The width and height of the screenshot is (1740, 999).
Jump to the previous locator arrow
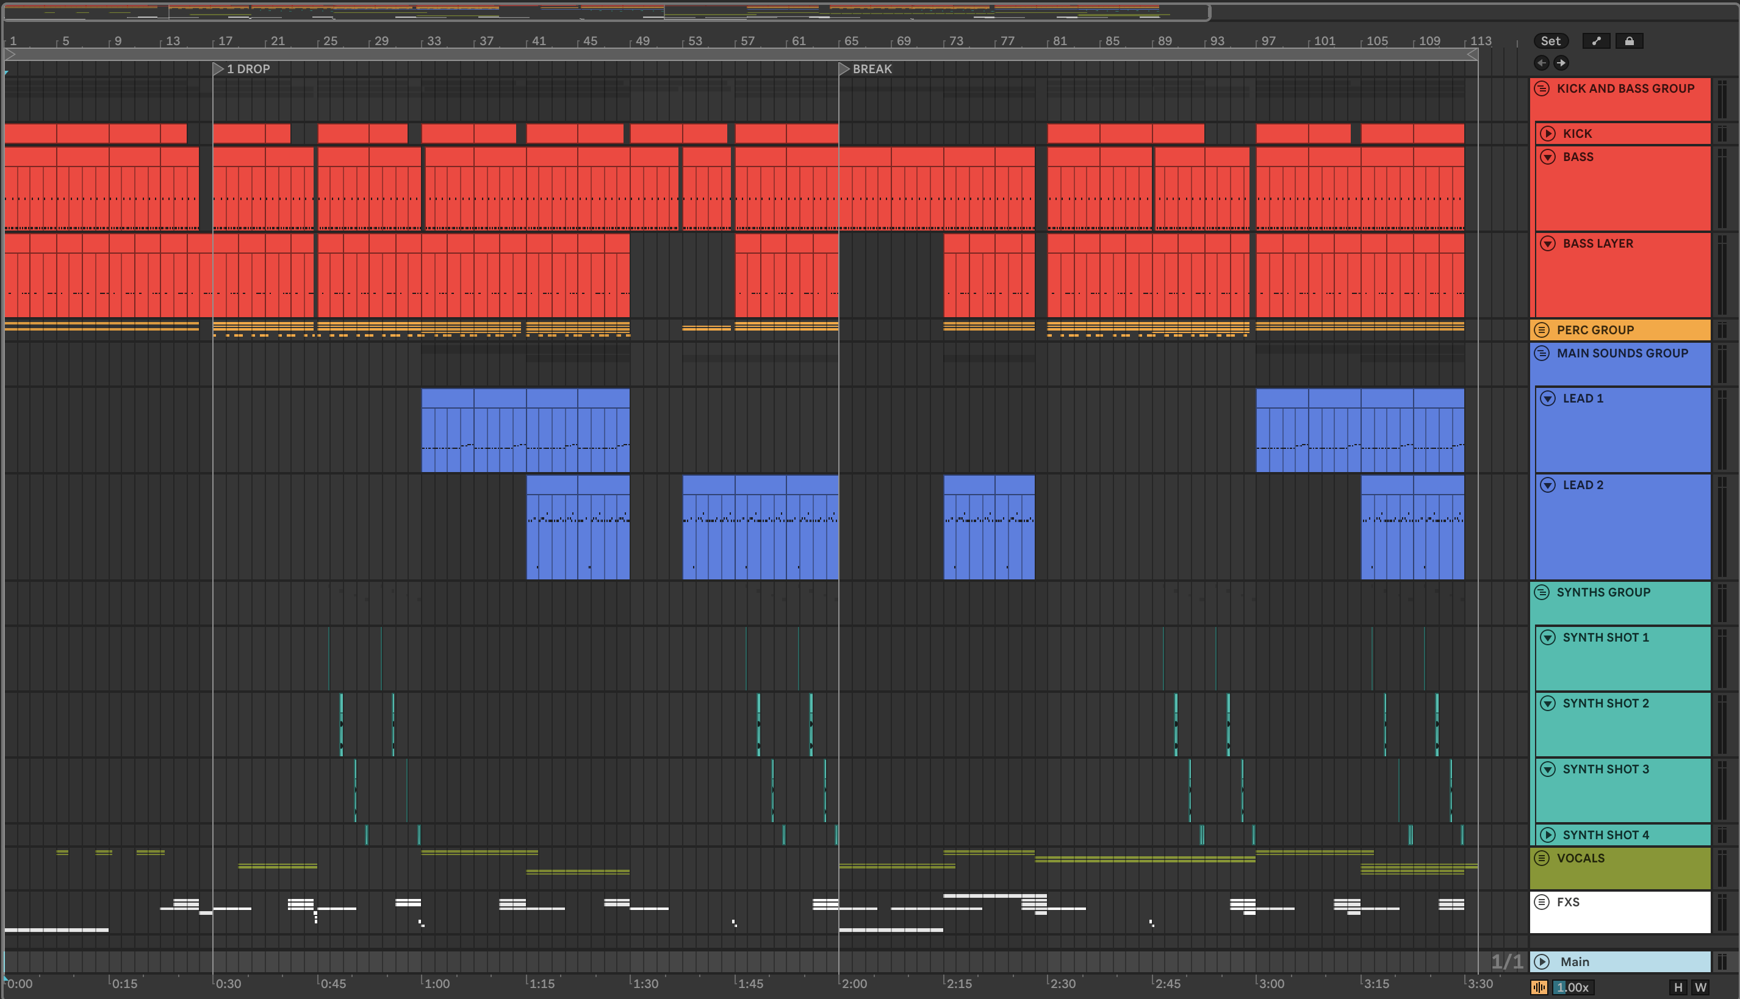pyautogui.click(x=1542, y=63)
